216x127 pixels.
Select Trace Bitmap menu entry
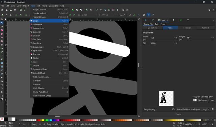click(x=50, y=17)
